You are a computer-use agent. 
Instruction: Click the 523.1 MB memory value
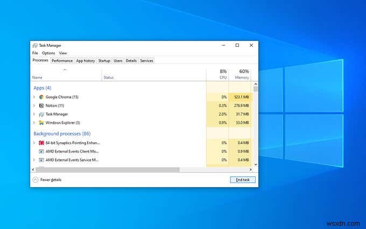[x=242, y=97]
